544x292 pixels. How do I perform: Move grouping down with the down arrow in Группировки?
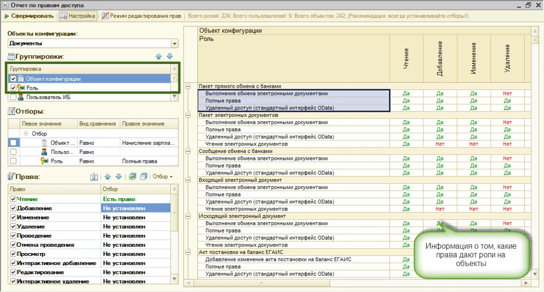click(x=169, y=56)
